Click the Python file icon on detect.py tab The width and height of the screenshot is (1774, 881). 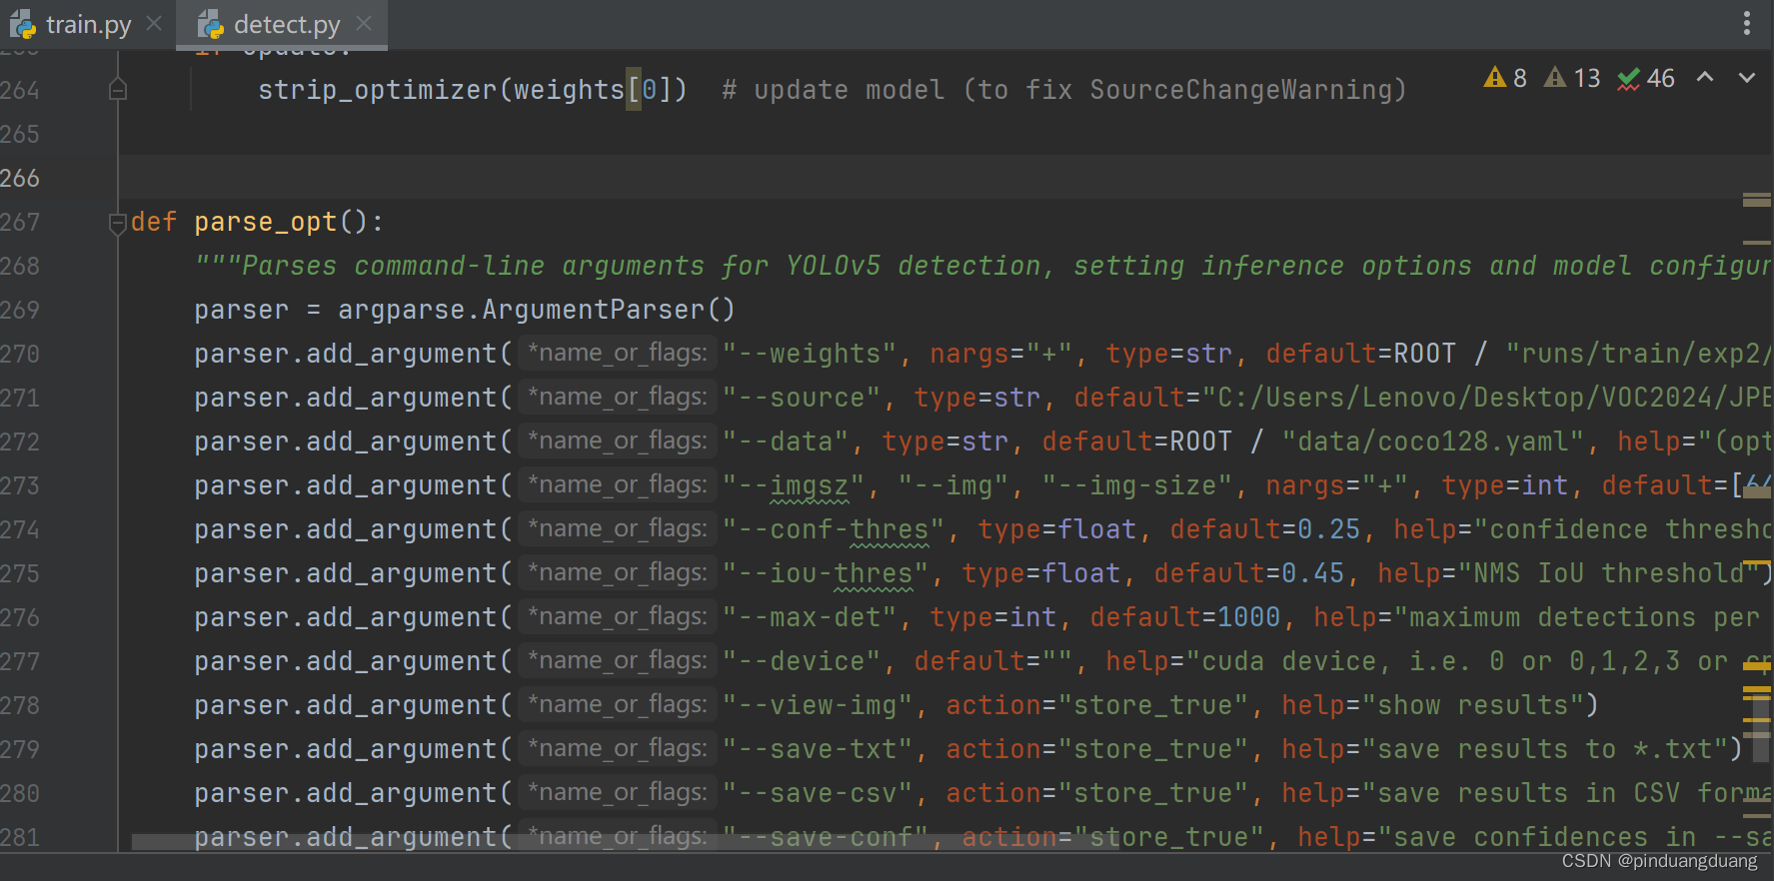210,24
